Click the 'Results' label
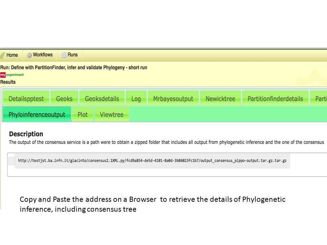This screenshot has width=327, height=245. pyautogui.click(x=8, y=82)
